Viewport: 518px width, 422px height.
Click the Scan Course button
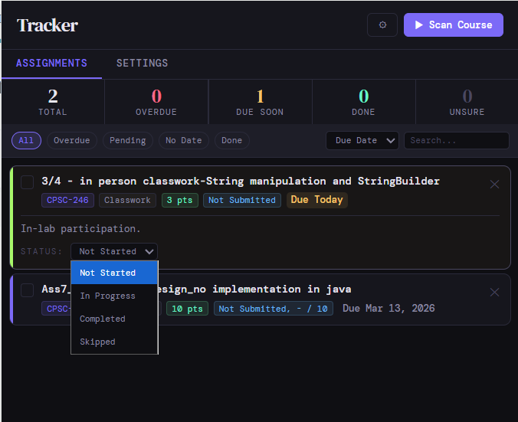click(453, 25)
